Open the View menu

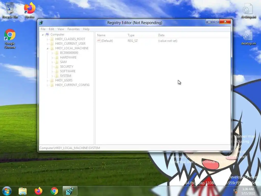coord(61,29)
